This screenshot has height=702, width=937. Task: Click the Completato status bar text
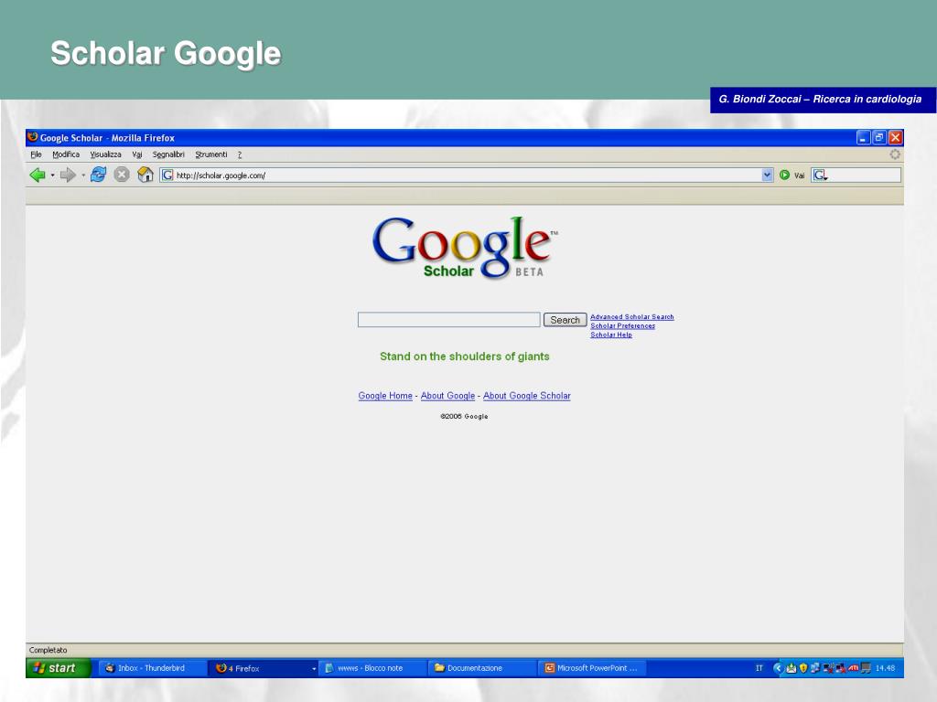click(48, 650)
